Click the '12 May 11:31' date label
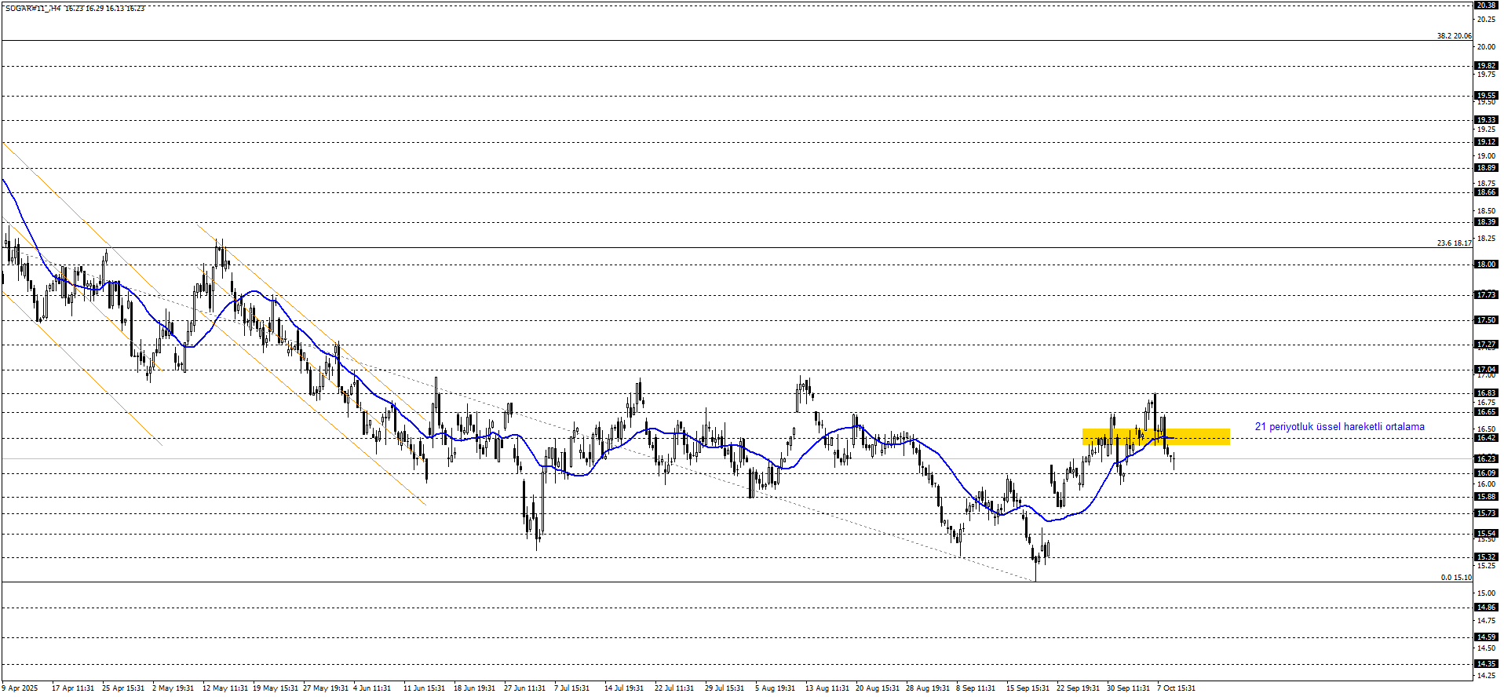Screen dimensions: 1504x697 225,688
